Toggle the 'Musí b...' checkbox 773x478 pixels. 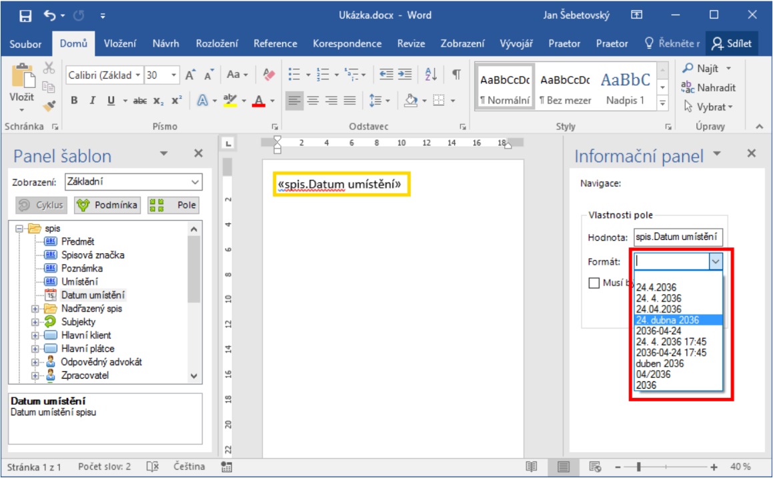[594, 283]
